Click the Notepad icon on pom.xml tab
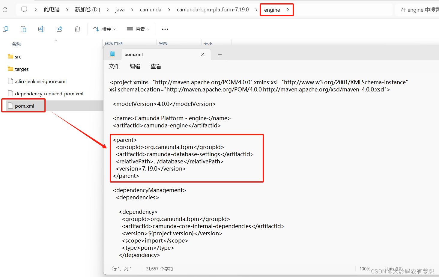Image resolution: width=439 pixels, height=277 pixels. pyautogui.click(x=112, y=54)
